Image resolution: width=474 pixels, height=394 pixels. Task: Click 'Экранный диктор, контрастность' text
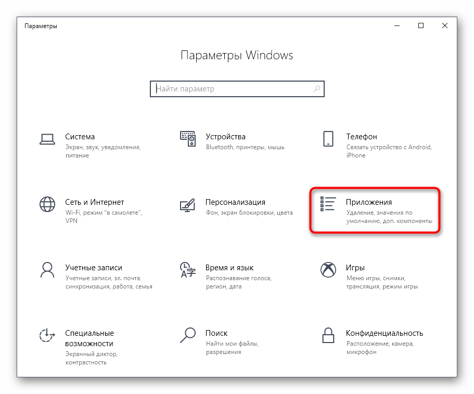coord(92,358)
